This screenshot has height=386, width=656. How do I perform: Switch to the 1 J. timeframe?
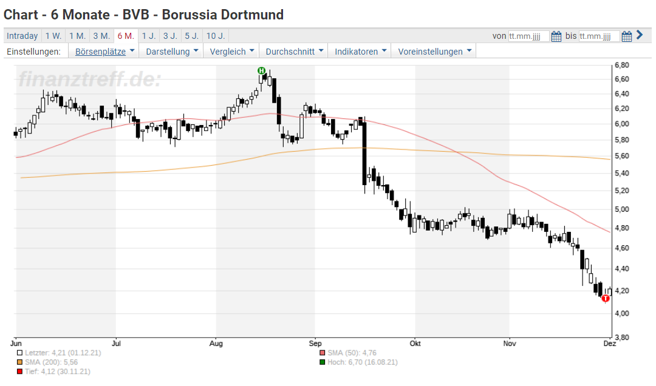pyautogui.click(x=149, y=36)
